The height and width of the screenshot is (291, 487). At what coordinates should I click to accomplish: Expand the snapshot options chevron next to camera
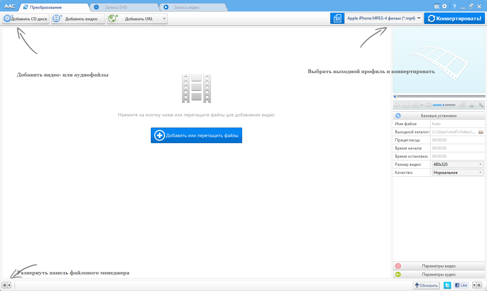point(421,105)
